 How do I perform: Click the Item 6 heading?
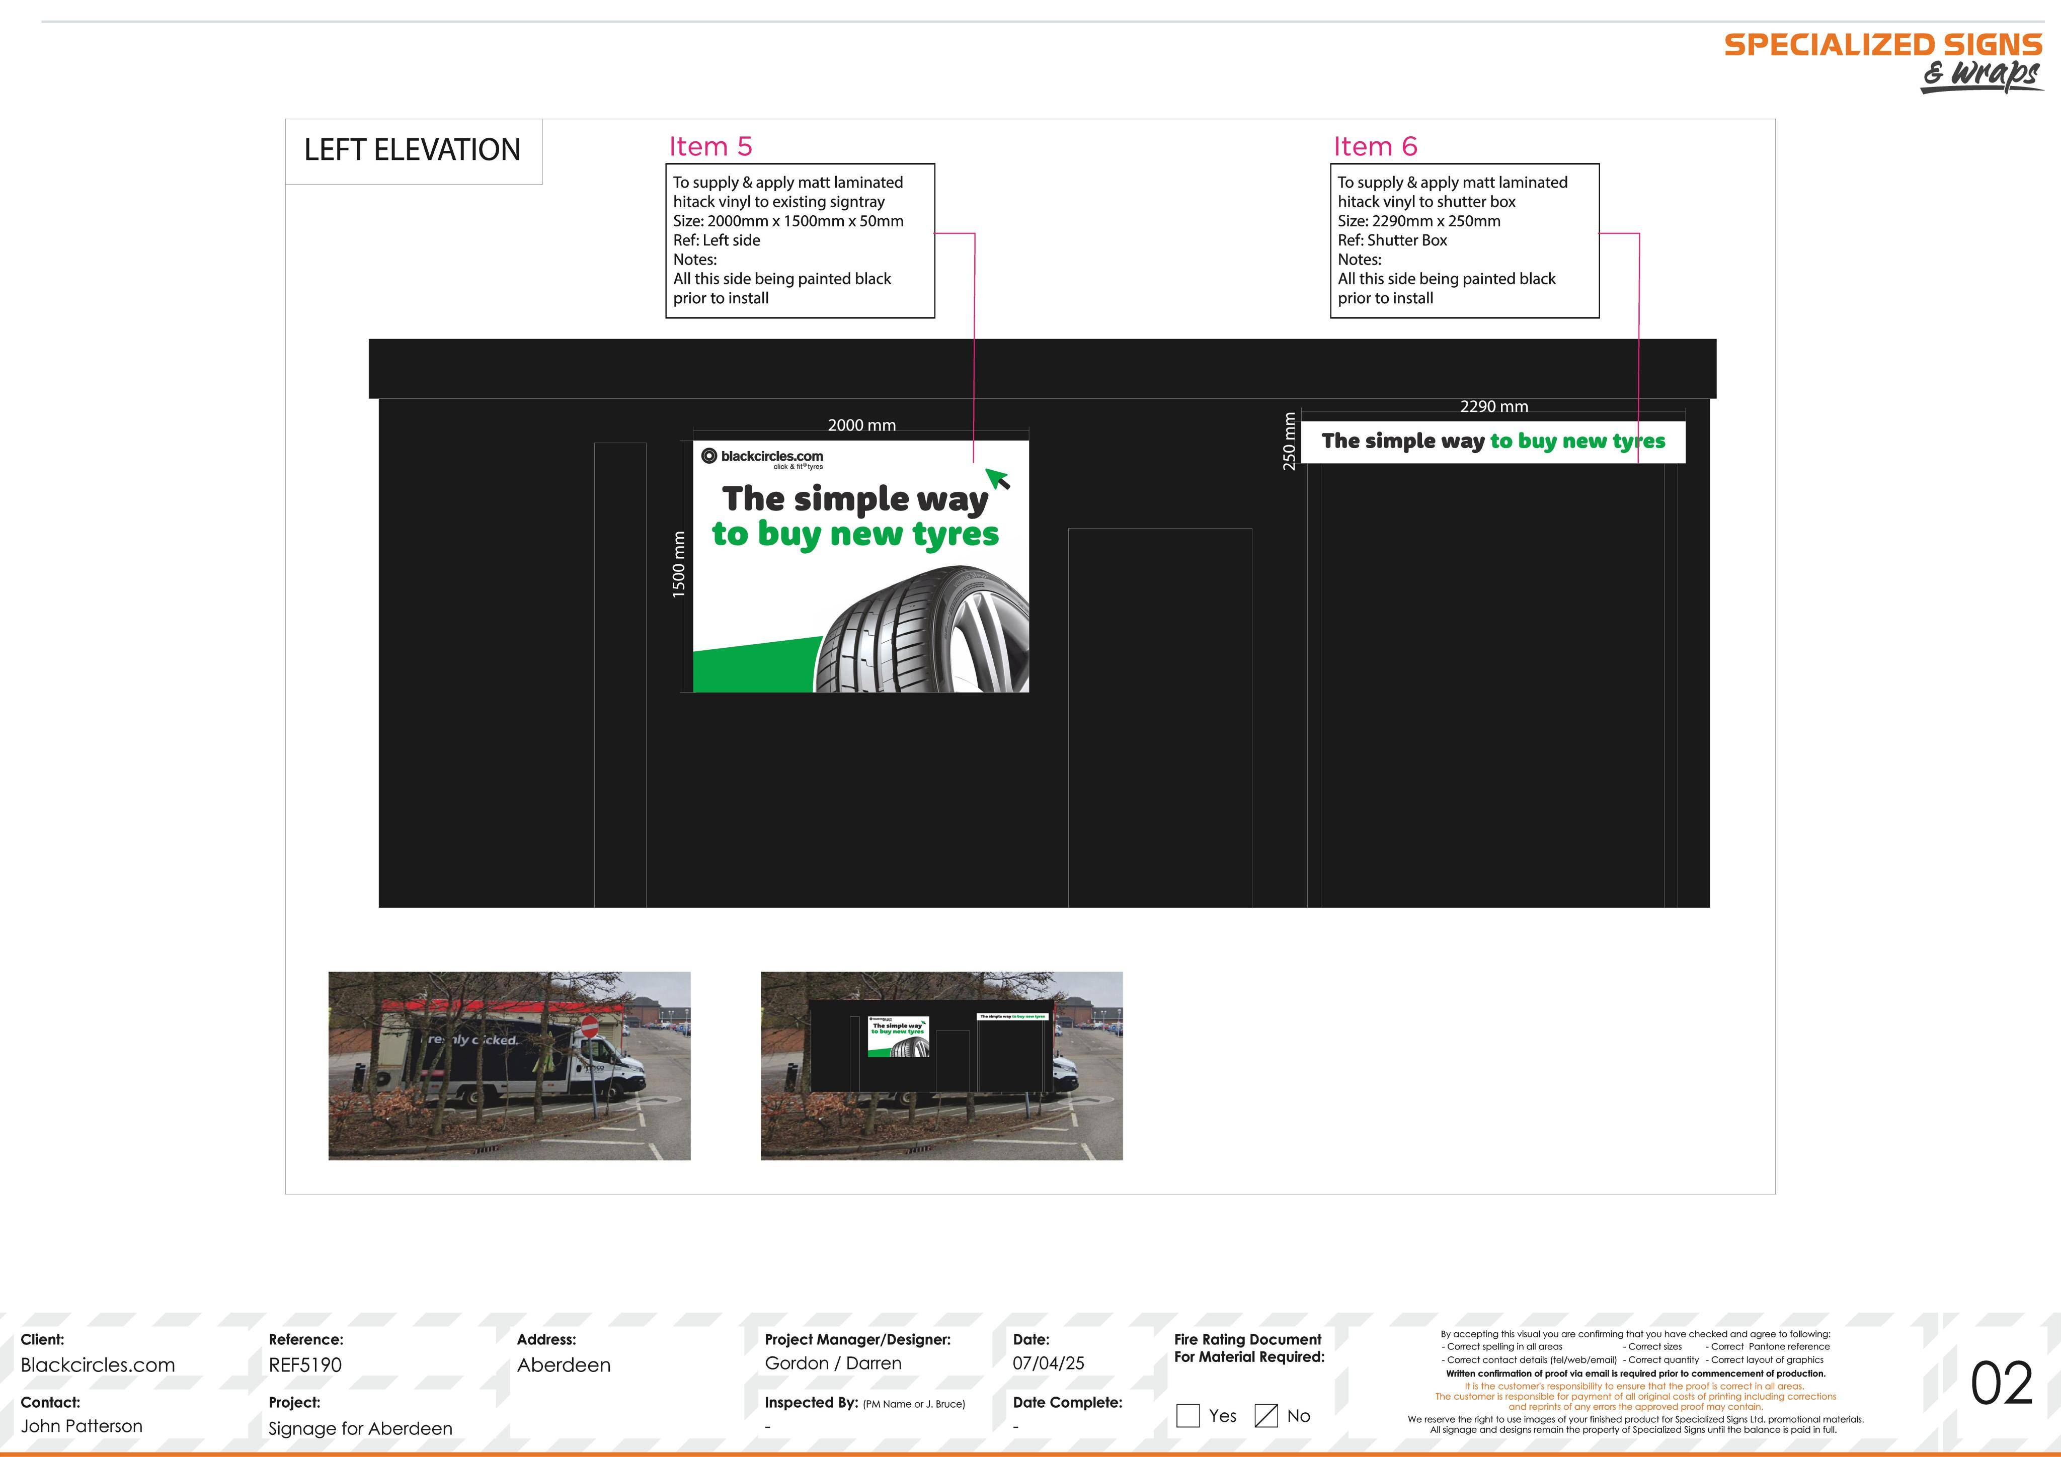coord(1375,146)
